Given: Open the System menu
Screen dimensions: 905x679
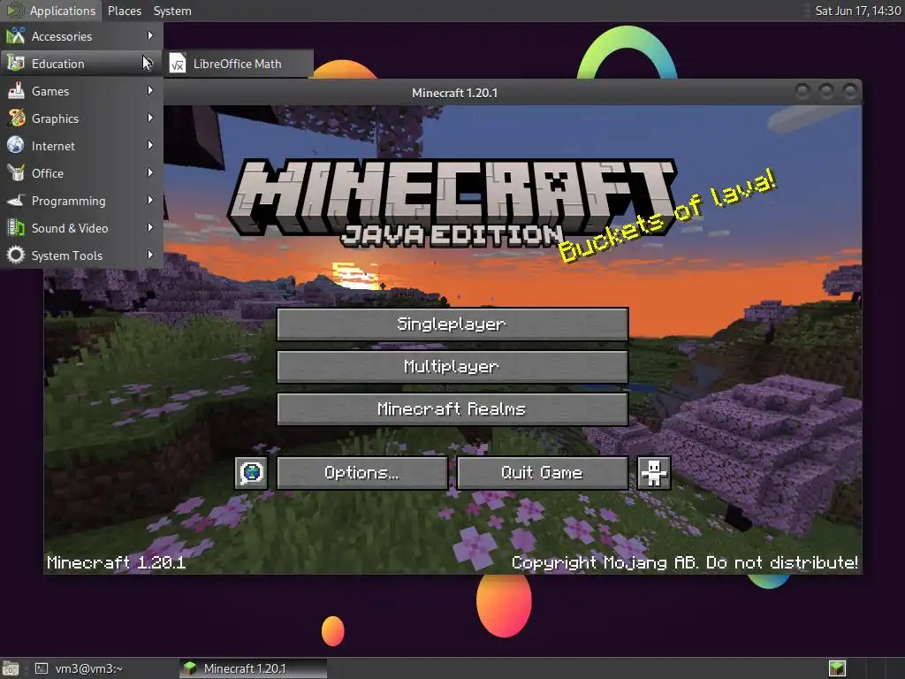Looking at the screenshot, I should tap(172, 11).
